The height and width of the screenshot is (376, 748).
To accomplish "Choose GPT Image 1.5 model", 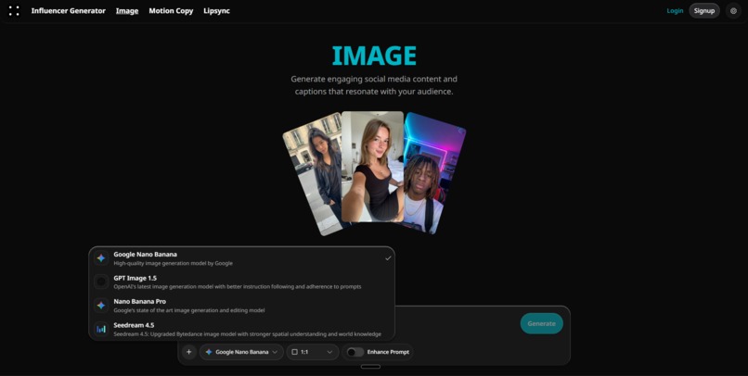I will [x=242, y=282].
